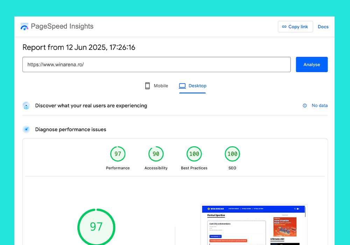Click the No data link

320,106
